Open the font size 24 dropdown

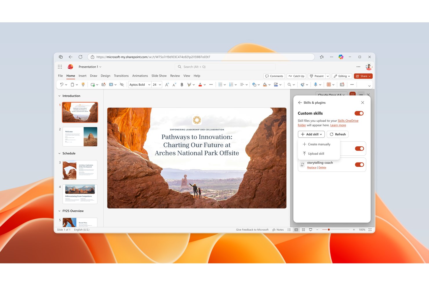tap(157, 85)
